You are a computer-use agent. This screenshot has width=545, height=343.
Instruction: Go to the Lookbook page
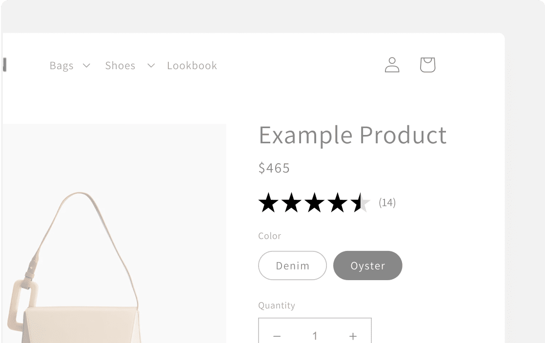click(x=192, y=66)
